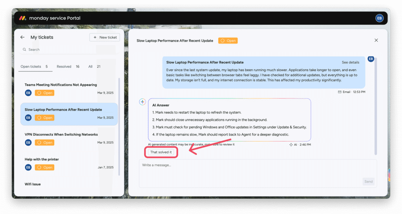Click EB avatar on Slow Laptop Performance ticket

coord(28,118)
